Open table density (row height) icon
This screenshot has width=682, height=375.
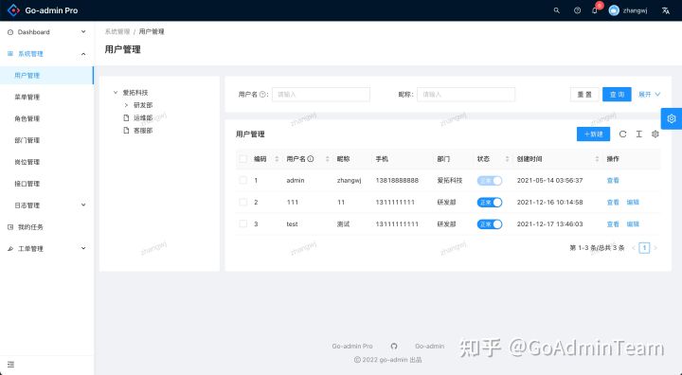[x=638, y=134]
